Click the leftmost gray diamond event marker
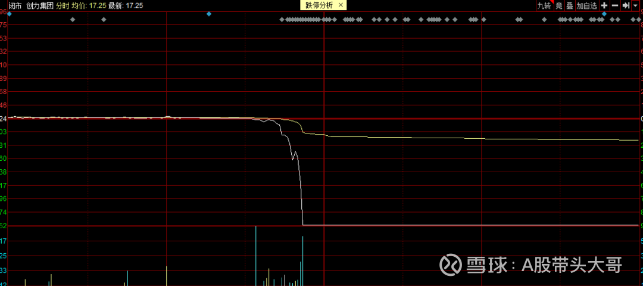Screen dimensions: 643x286 point(73,19)
